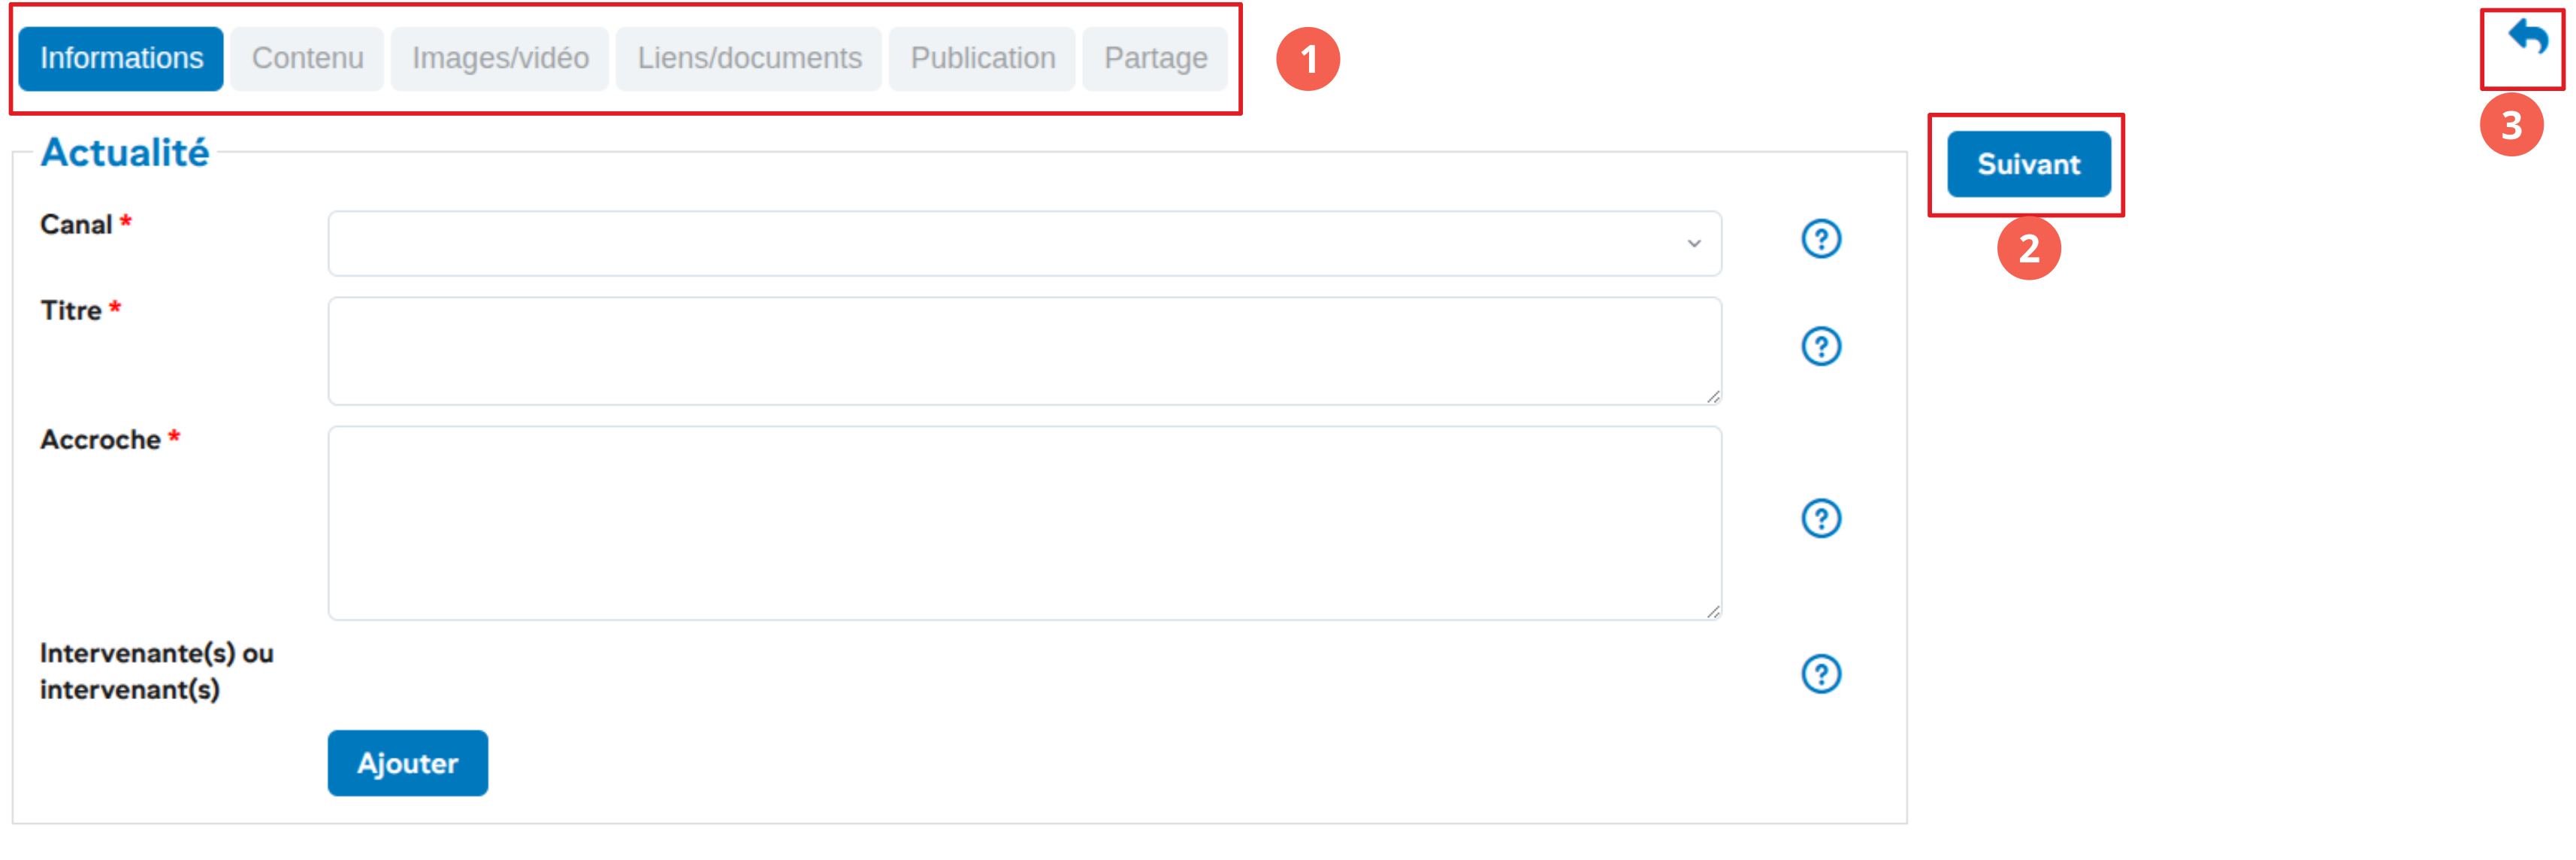Grab the Titre field resize handle
The height and width of the screenshot is (860, 2576).
tap(1713, 397)
